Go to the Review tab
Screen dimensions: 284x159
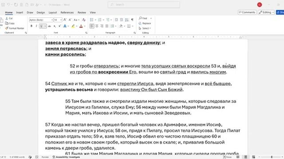coord(82,12)
